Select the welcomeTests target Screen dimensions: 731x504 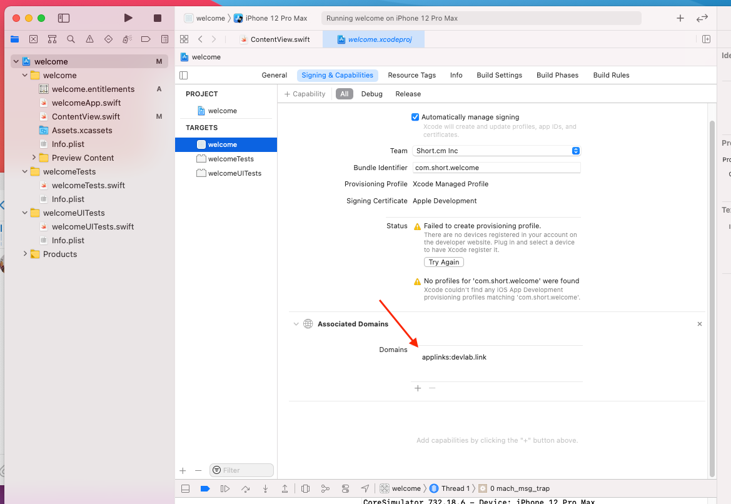point(226,159)
